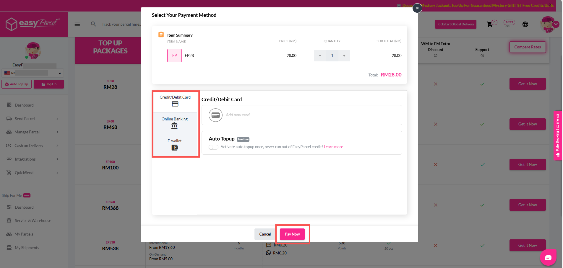Click WM to EM Discount help icon
This screenshot has height=268, width=563.
pyautogui.click(x=435, y=56)
